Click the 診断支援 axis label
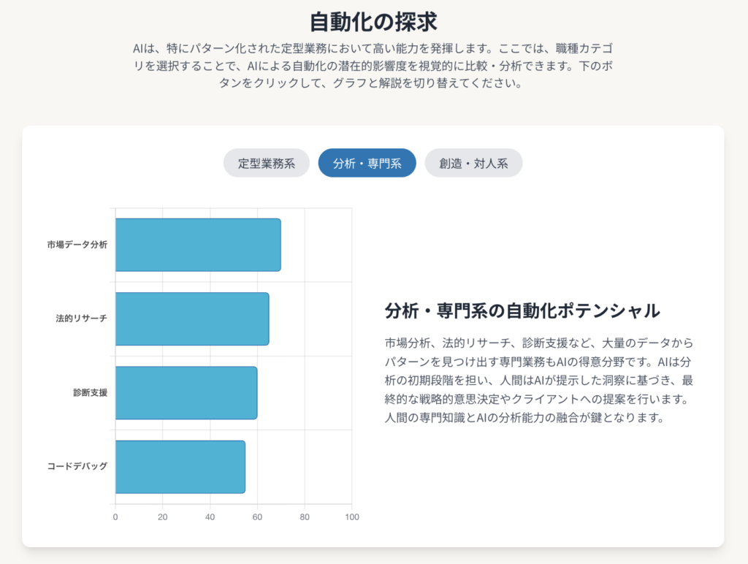The width and height of the screenshot is (748, 564). click(x=90, y=393)
